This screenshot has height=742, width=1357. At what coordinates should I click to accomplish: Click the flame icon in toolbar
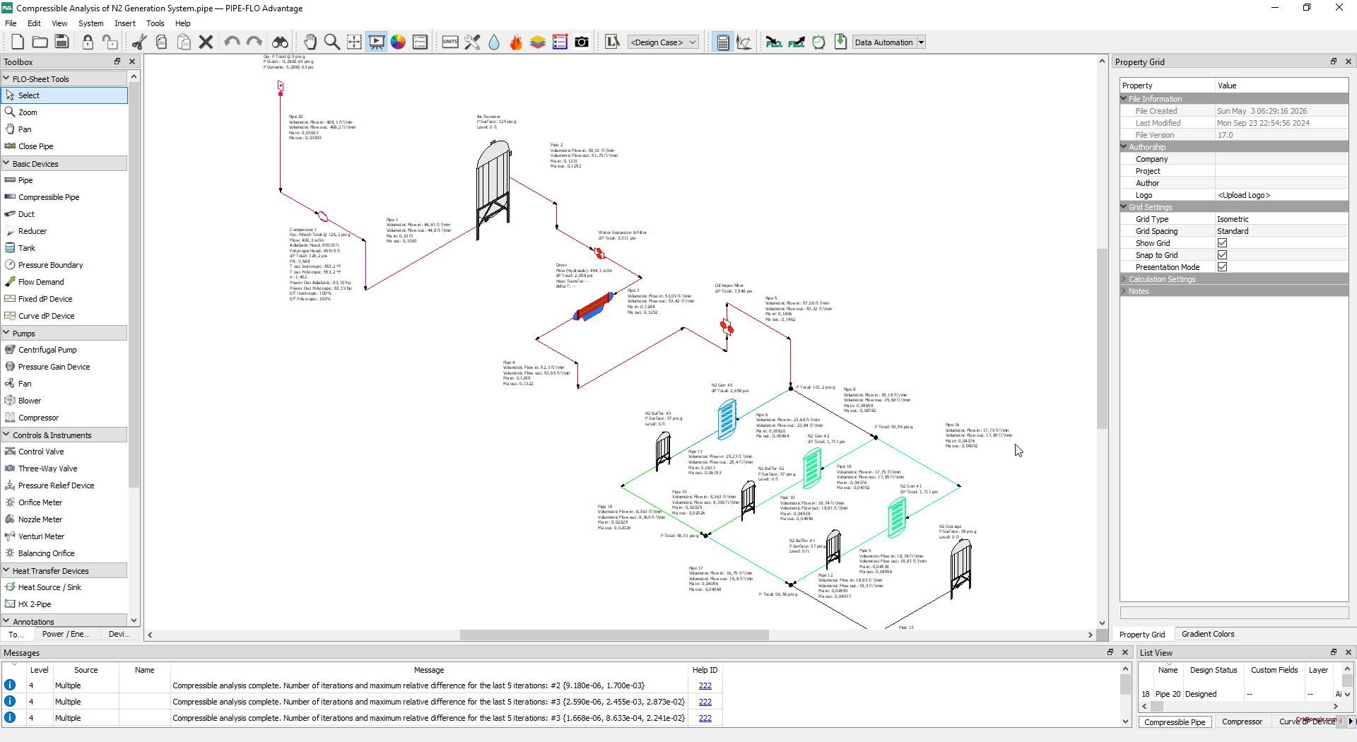tap(516, 42)
